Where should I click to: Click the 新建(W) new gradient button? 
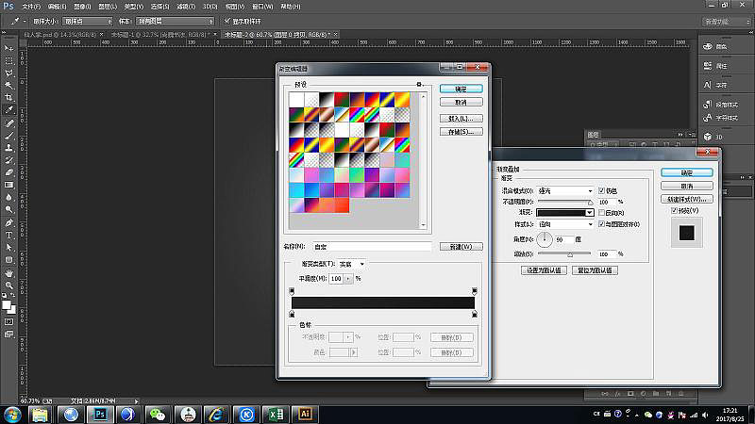tap(461, 247)
